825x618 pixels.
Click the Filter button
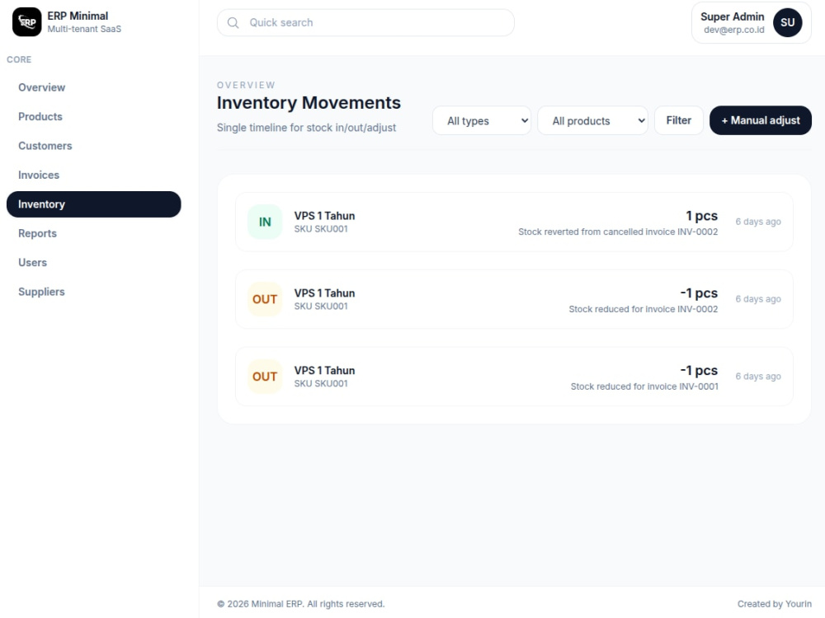pyautogui.click(x=679, y=120)
